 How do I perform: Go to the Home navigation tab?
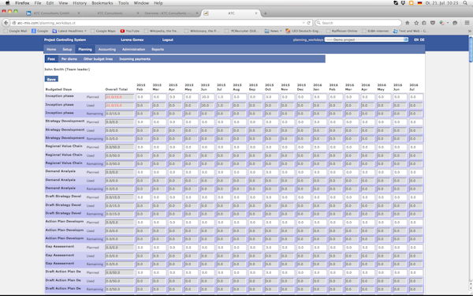pyautogui.click(x=51, y=49)
